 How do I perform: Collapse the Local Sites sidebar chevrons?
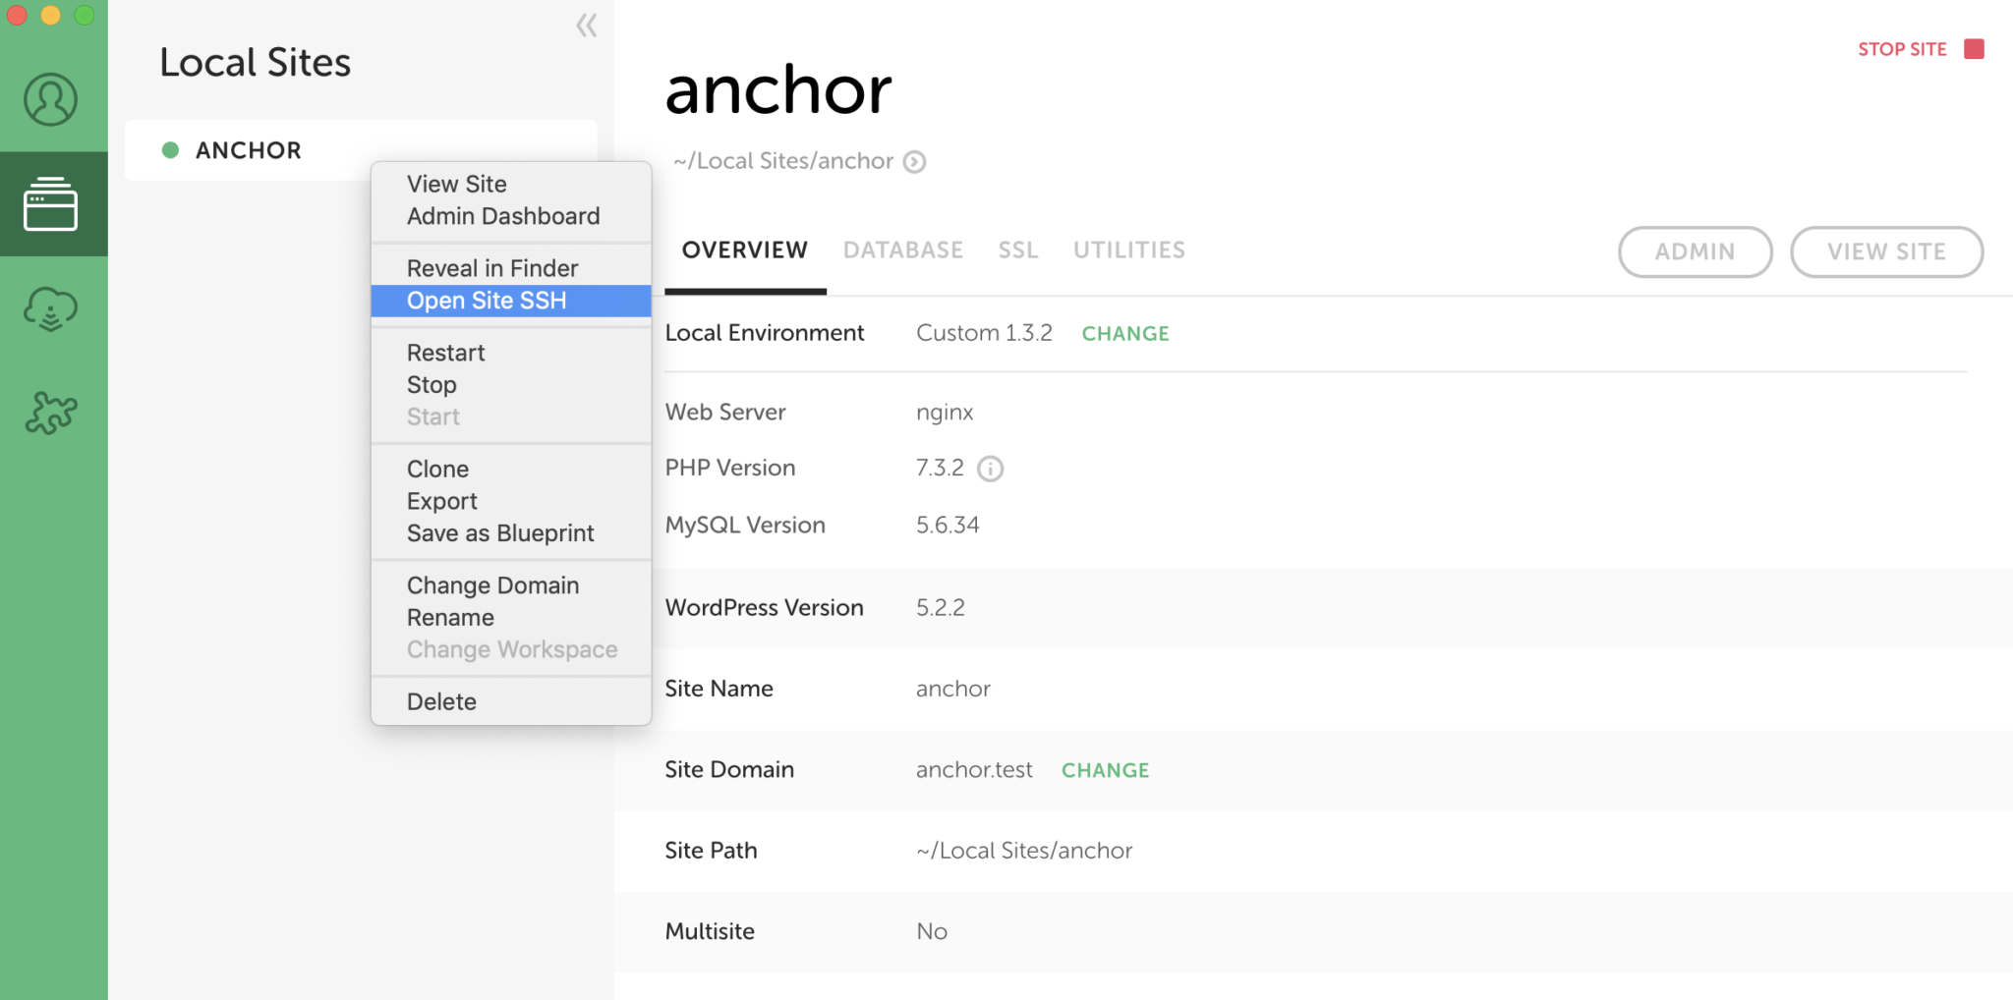(x=587, y=26)
